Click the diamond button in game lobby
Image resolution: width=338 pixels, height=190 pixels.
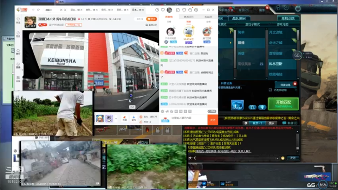[262, 107]
